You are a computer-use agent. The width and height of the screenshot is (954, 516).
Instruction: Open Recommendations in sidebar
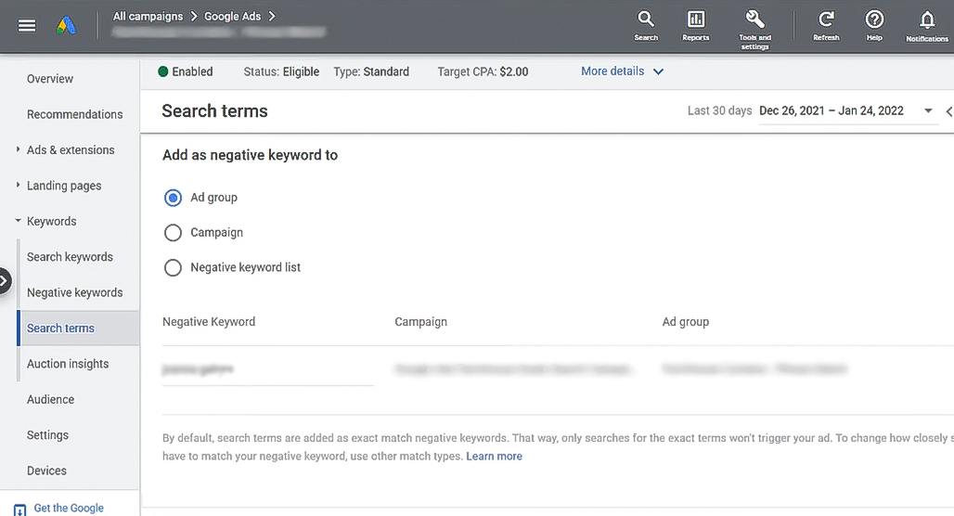tap(75, 114)
